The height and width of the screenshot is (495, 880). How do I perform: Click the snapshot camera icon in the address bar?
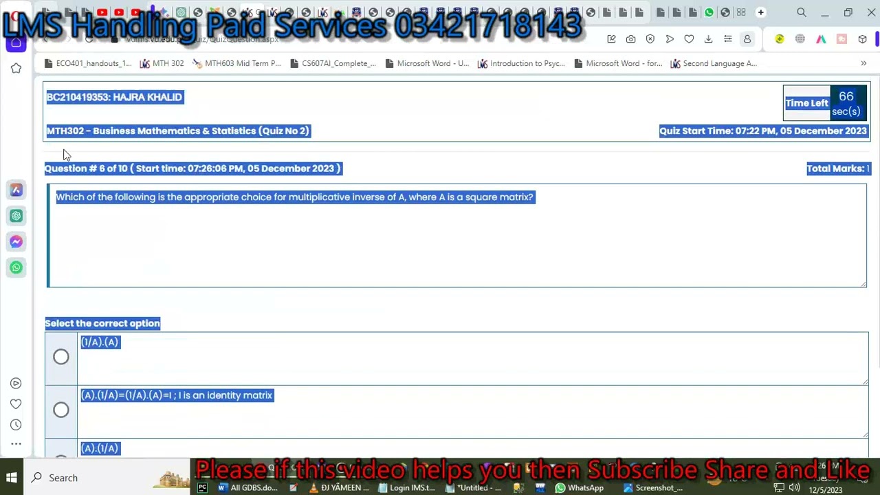[630, 39]
